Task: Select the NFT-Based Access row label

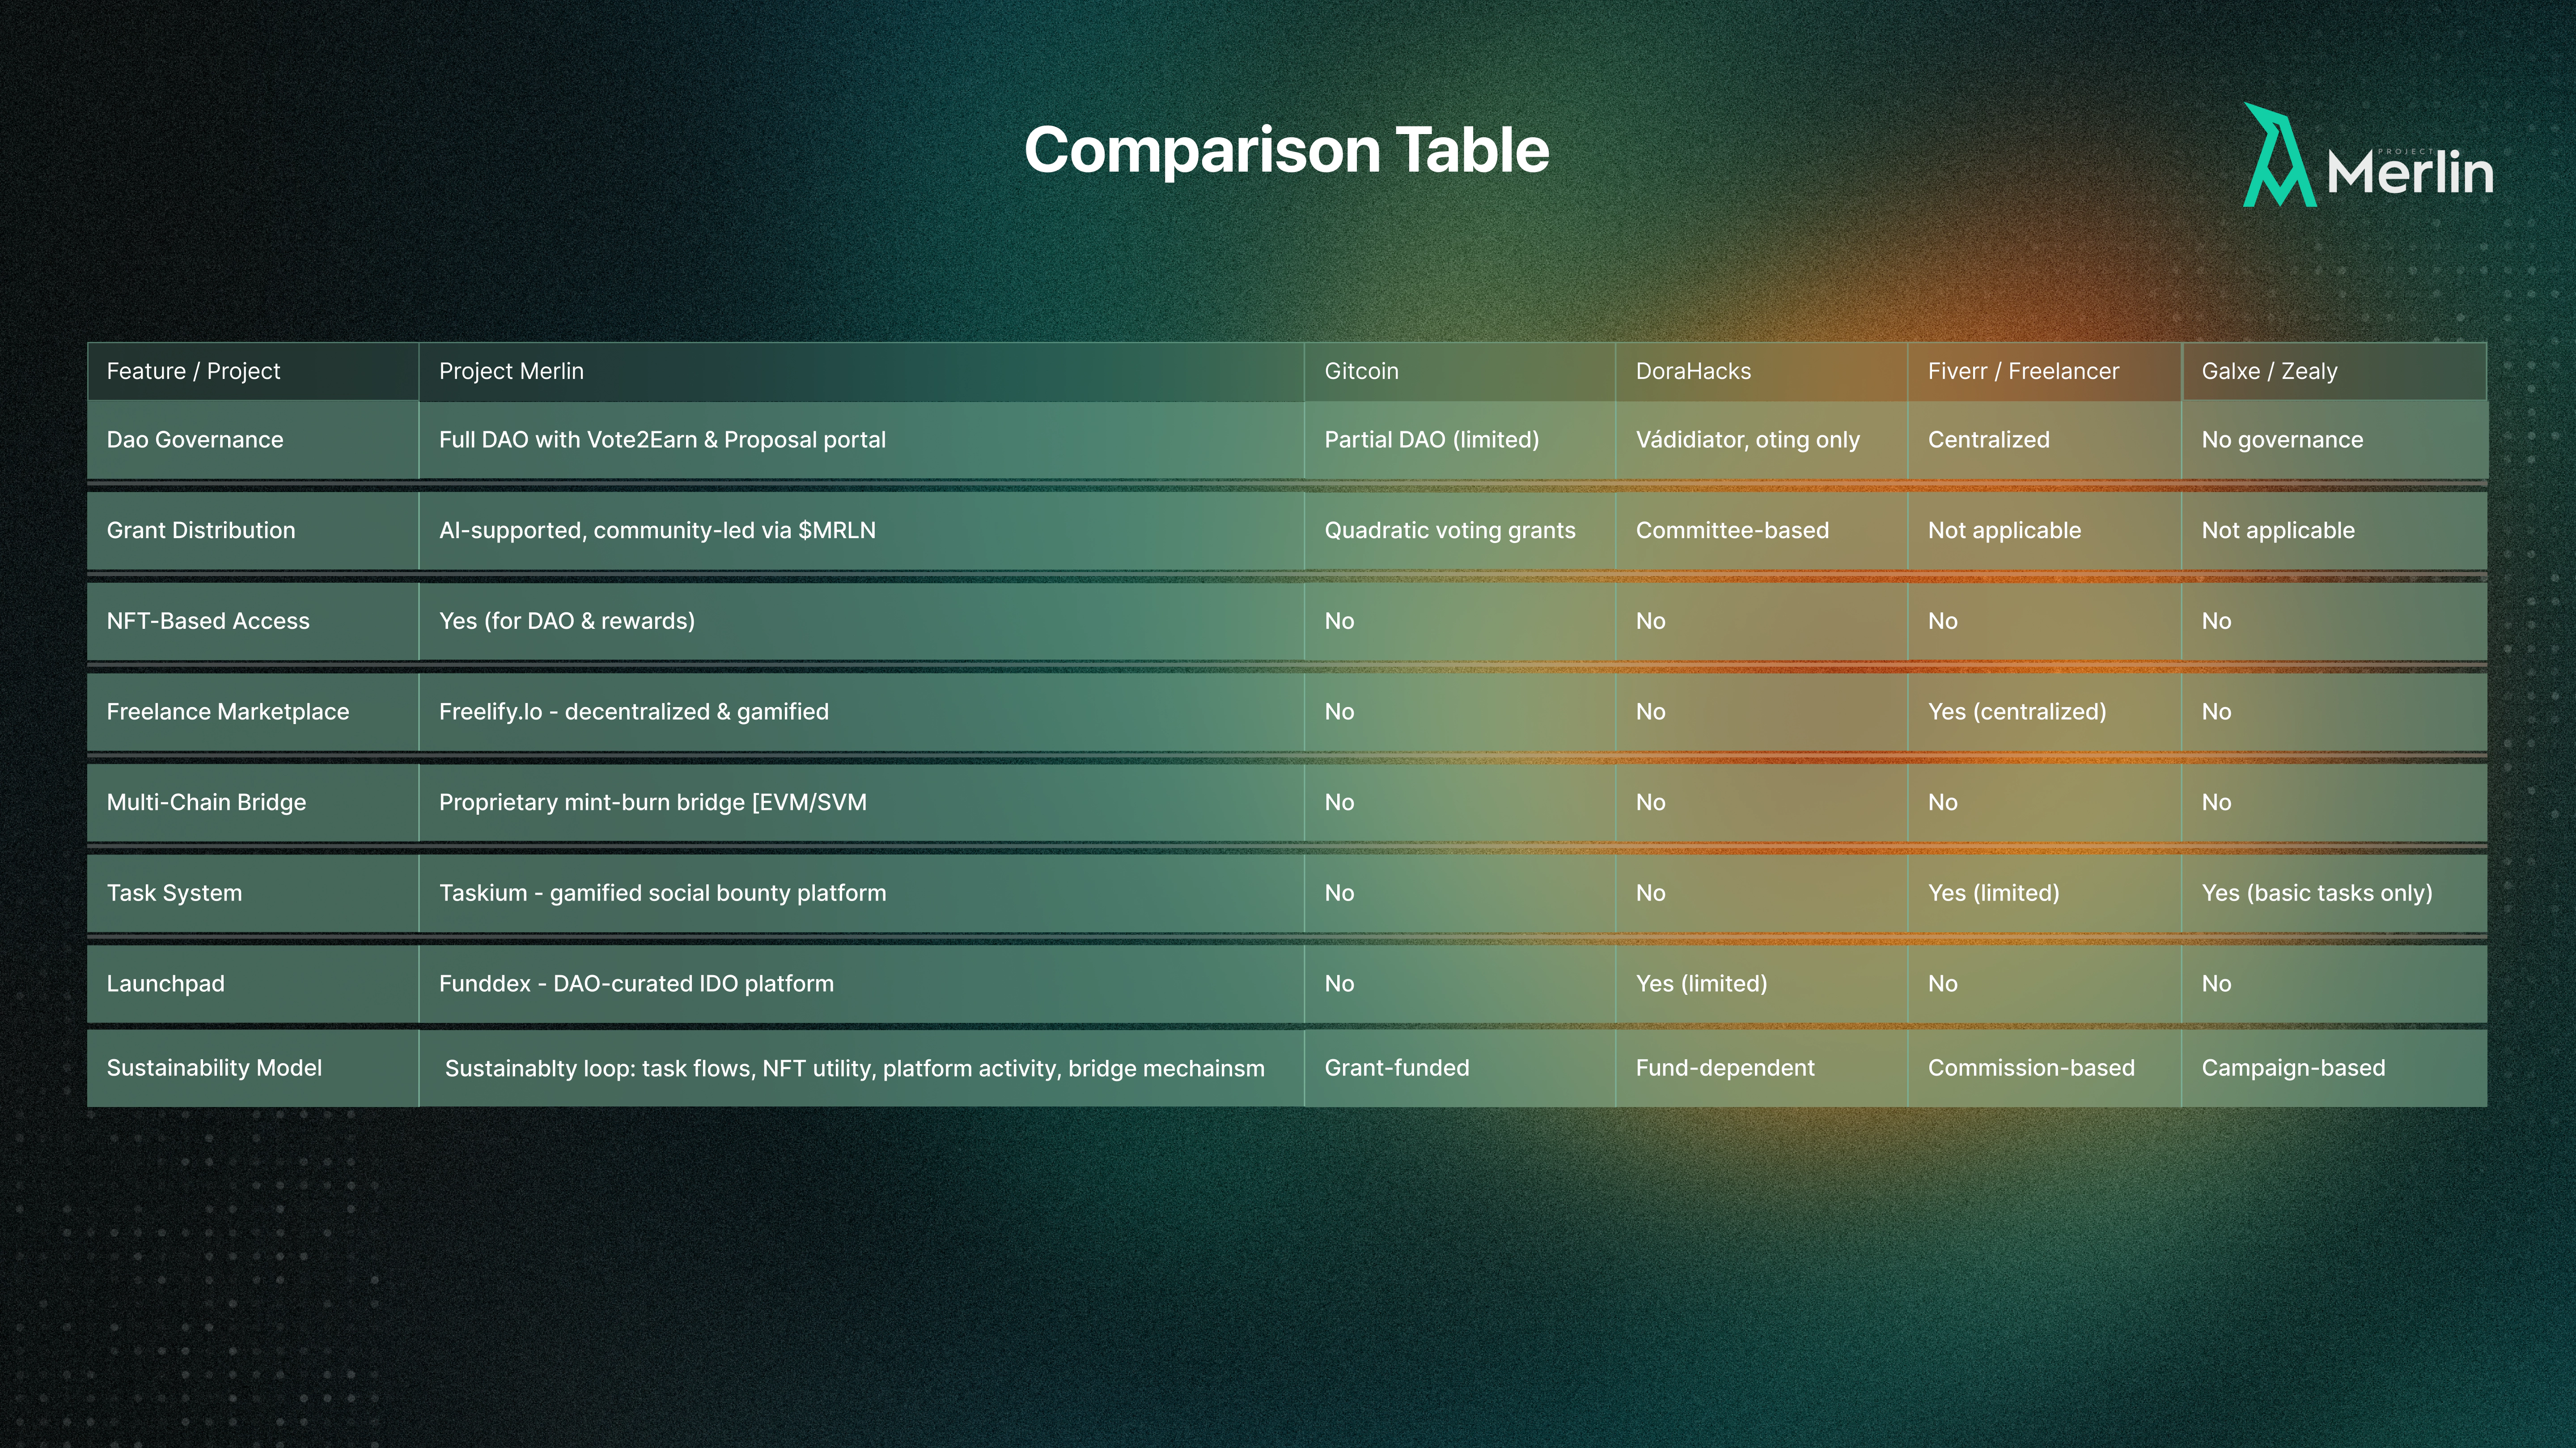Action: tap(208, 622)
